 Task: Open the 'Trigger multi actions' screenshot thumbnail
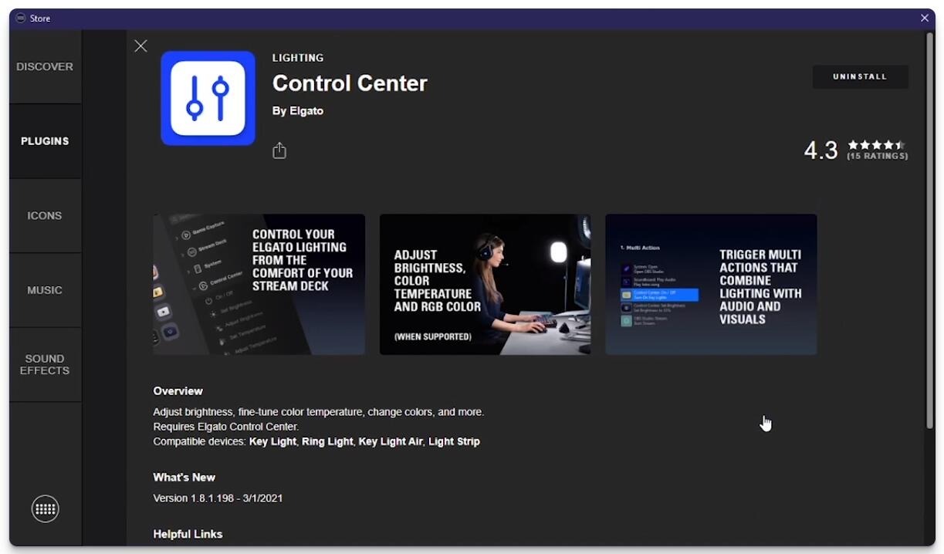point(711,285)
